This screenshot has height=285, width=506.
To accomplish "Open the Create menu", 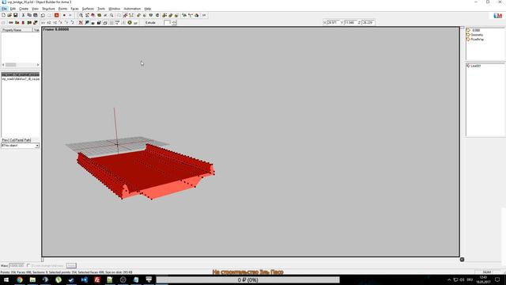I will 24,9.
